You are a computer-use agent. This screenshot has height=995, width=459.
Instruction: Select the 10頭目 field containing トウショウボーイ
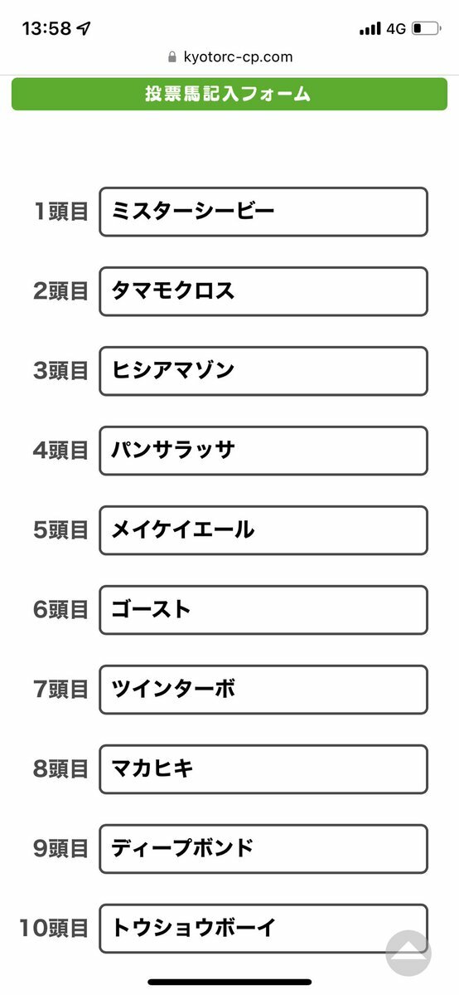[263, 929]
